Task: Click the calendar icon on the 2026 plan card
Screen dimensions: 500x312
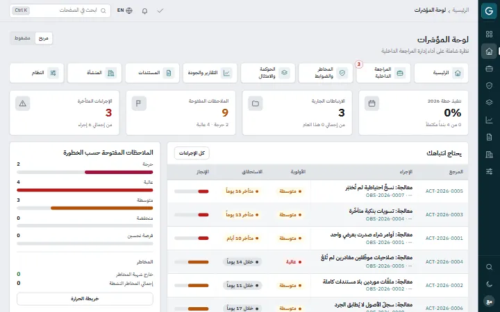Action: 372,103
